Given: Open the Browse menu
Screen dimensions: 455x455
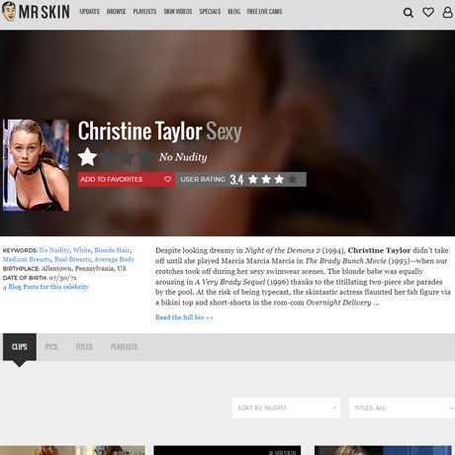Looking at the screenshot, I should pyautogui.click(x=116, y=12).
